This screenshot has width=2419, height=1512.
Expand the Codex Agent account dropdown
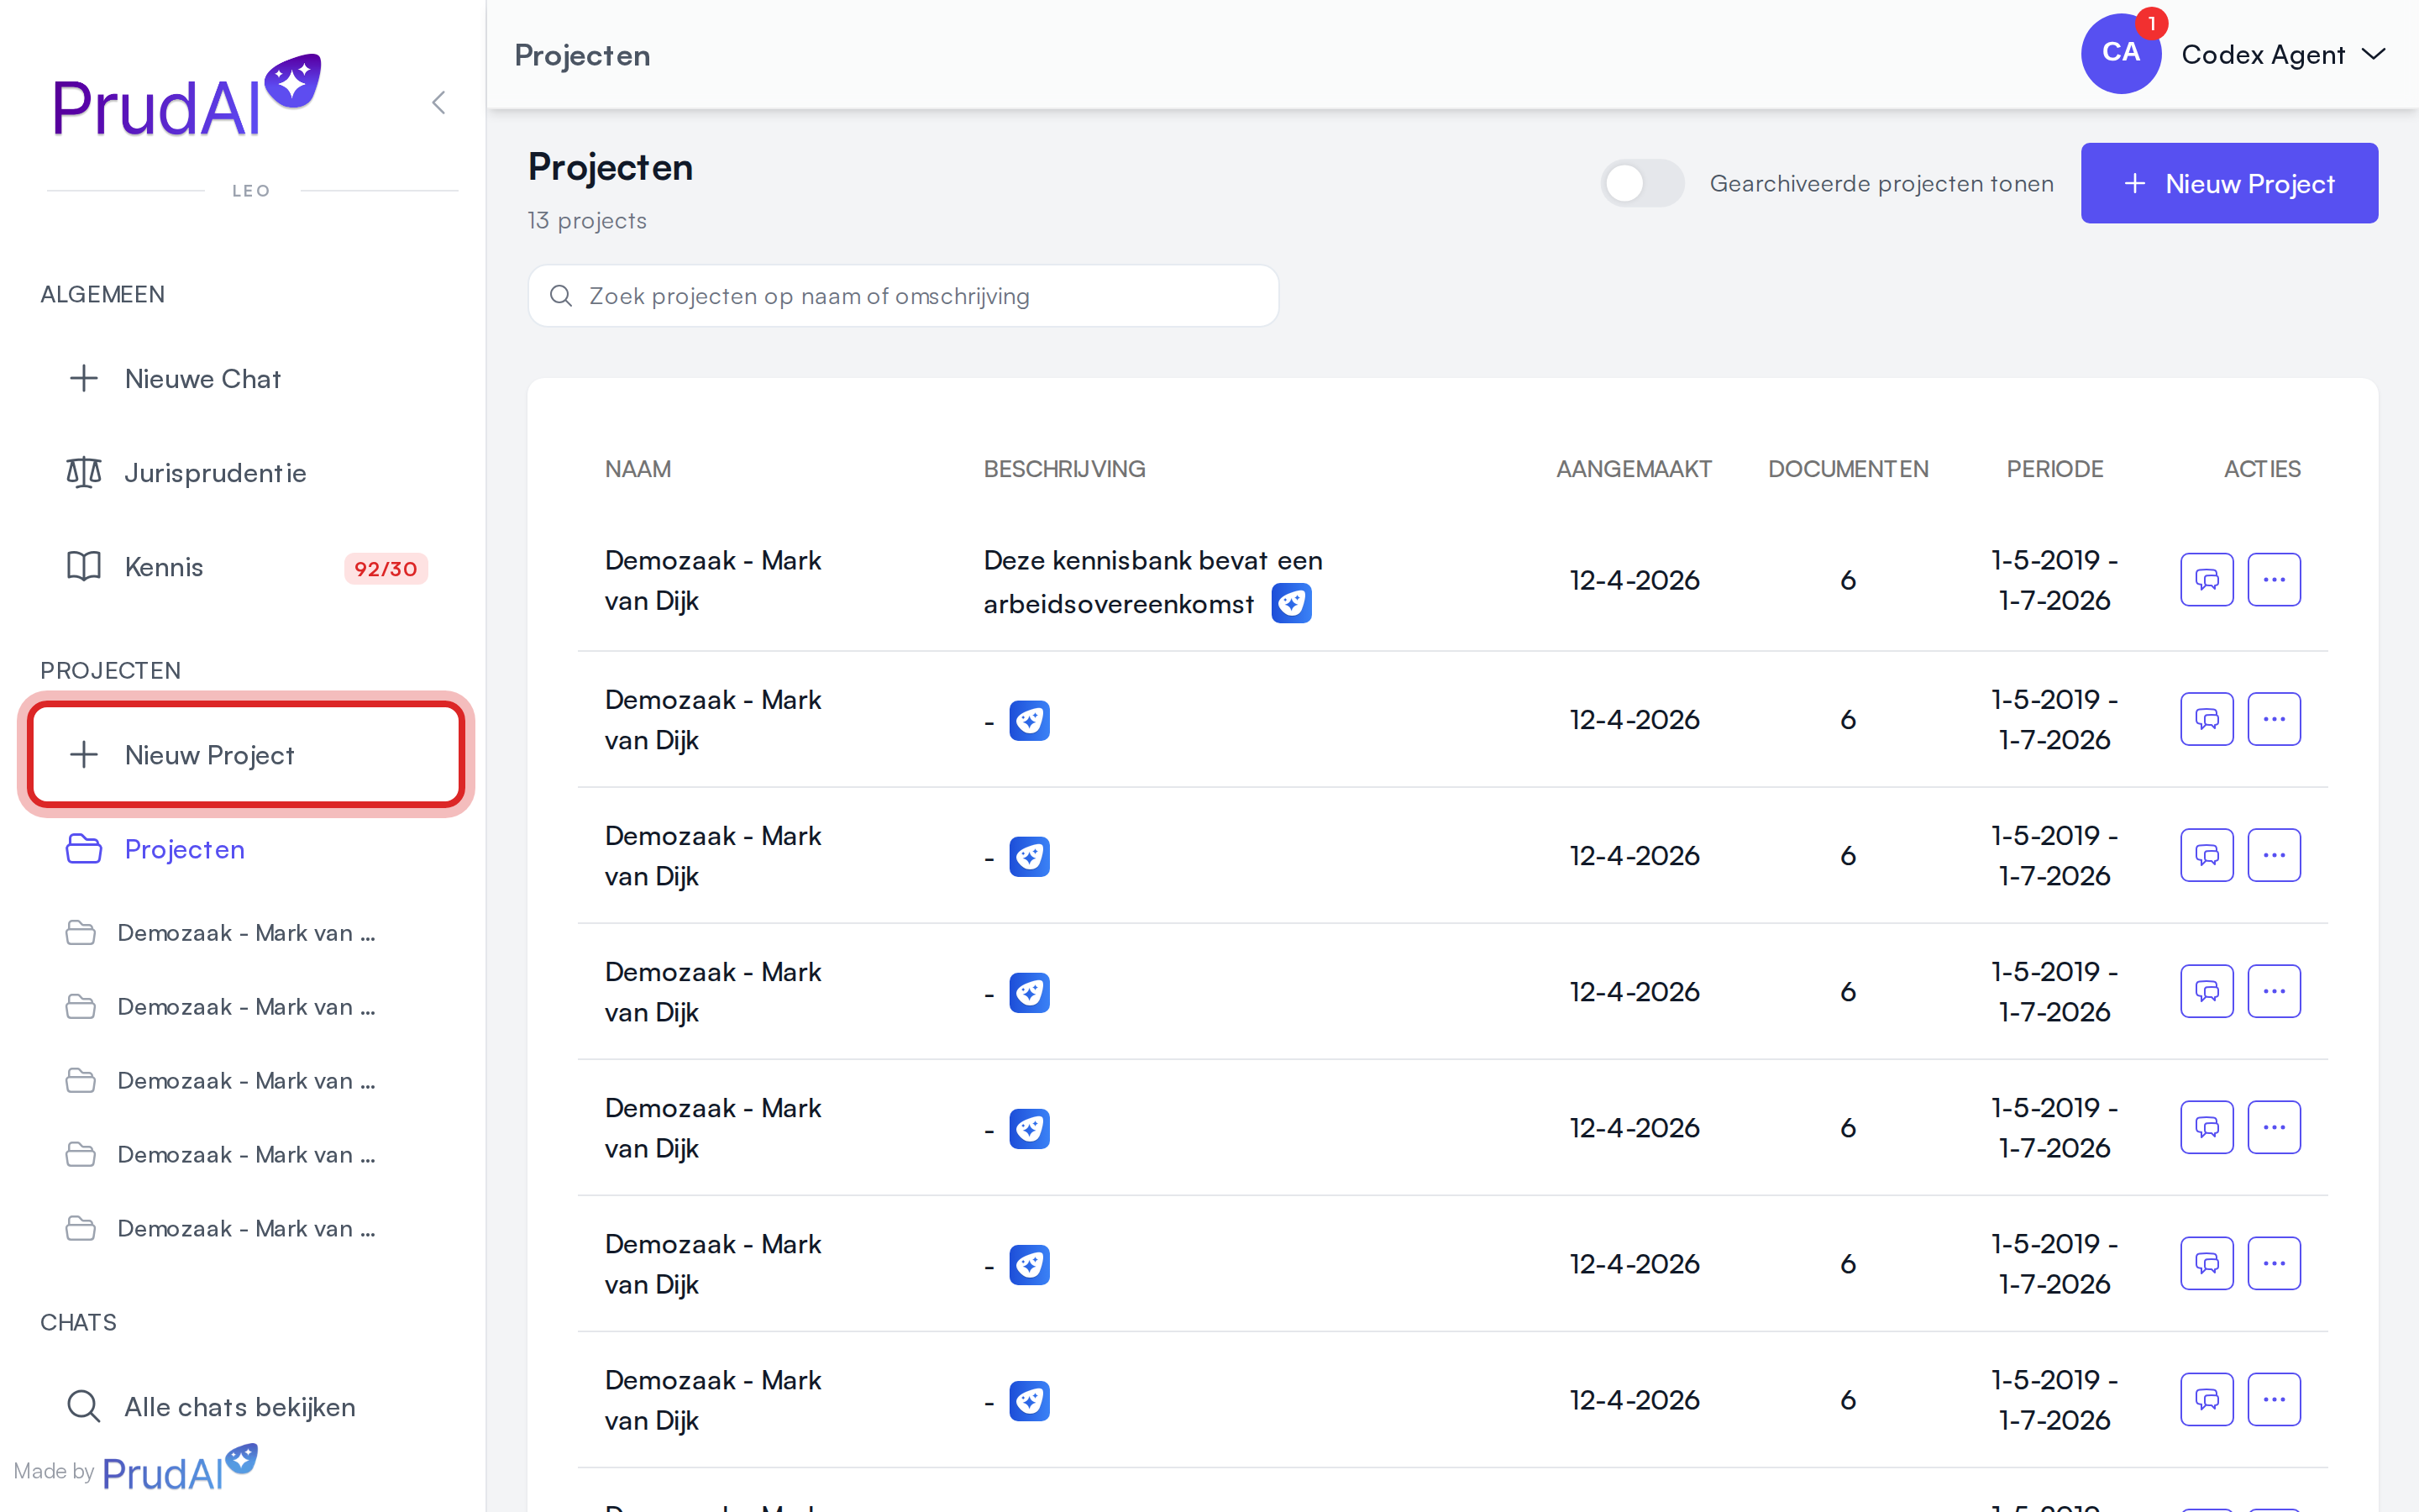click(2283, 54)
